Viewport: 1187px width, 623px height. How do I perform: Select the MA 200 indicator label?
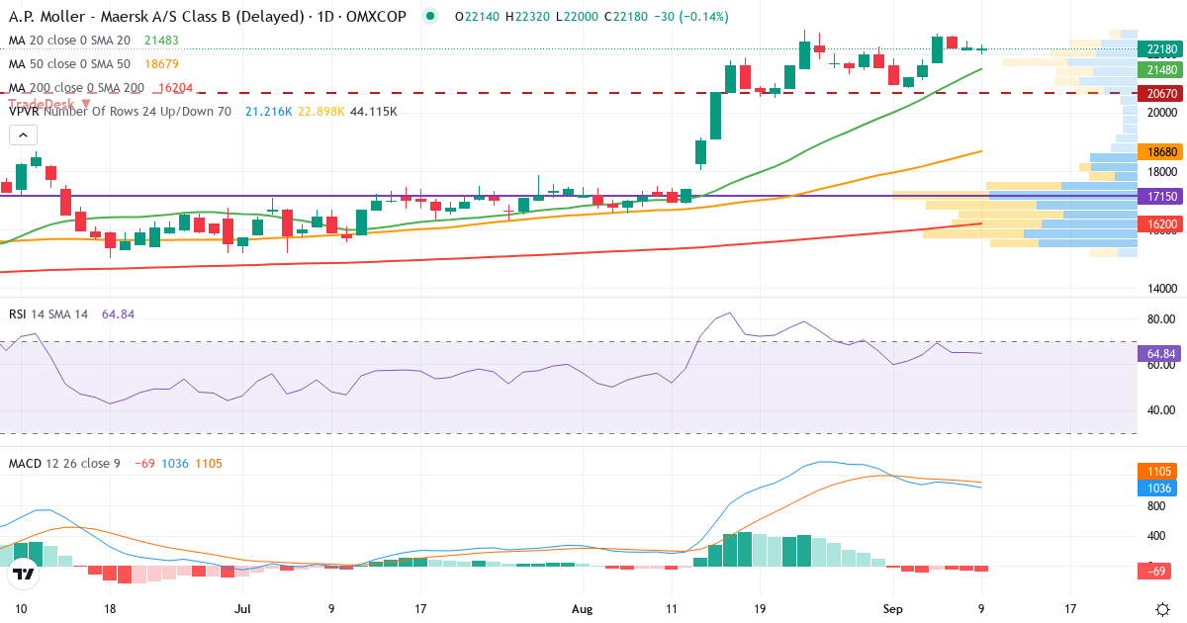click(76, 87)
